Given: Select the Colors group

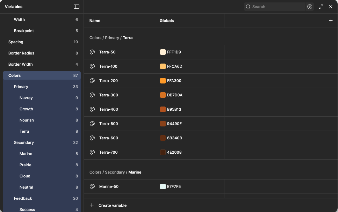Looking at the screenshot, I should click(x=42, y=75).
